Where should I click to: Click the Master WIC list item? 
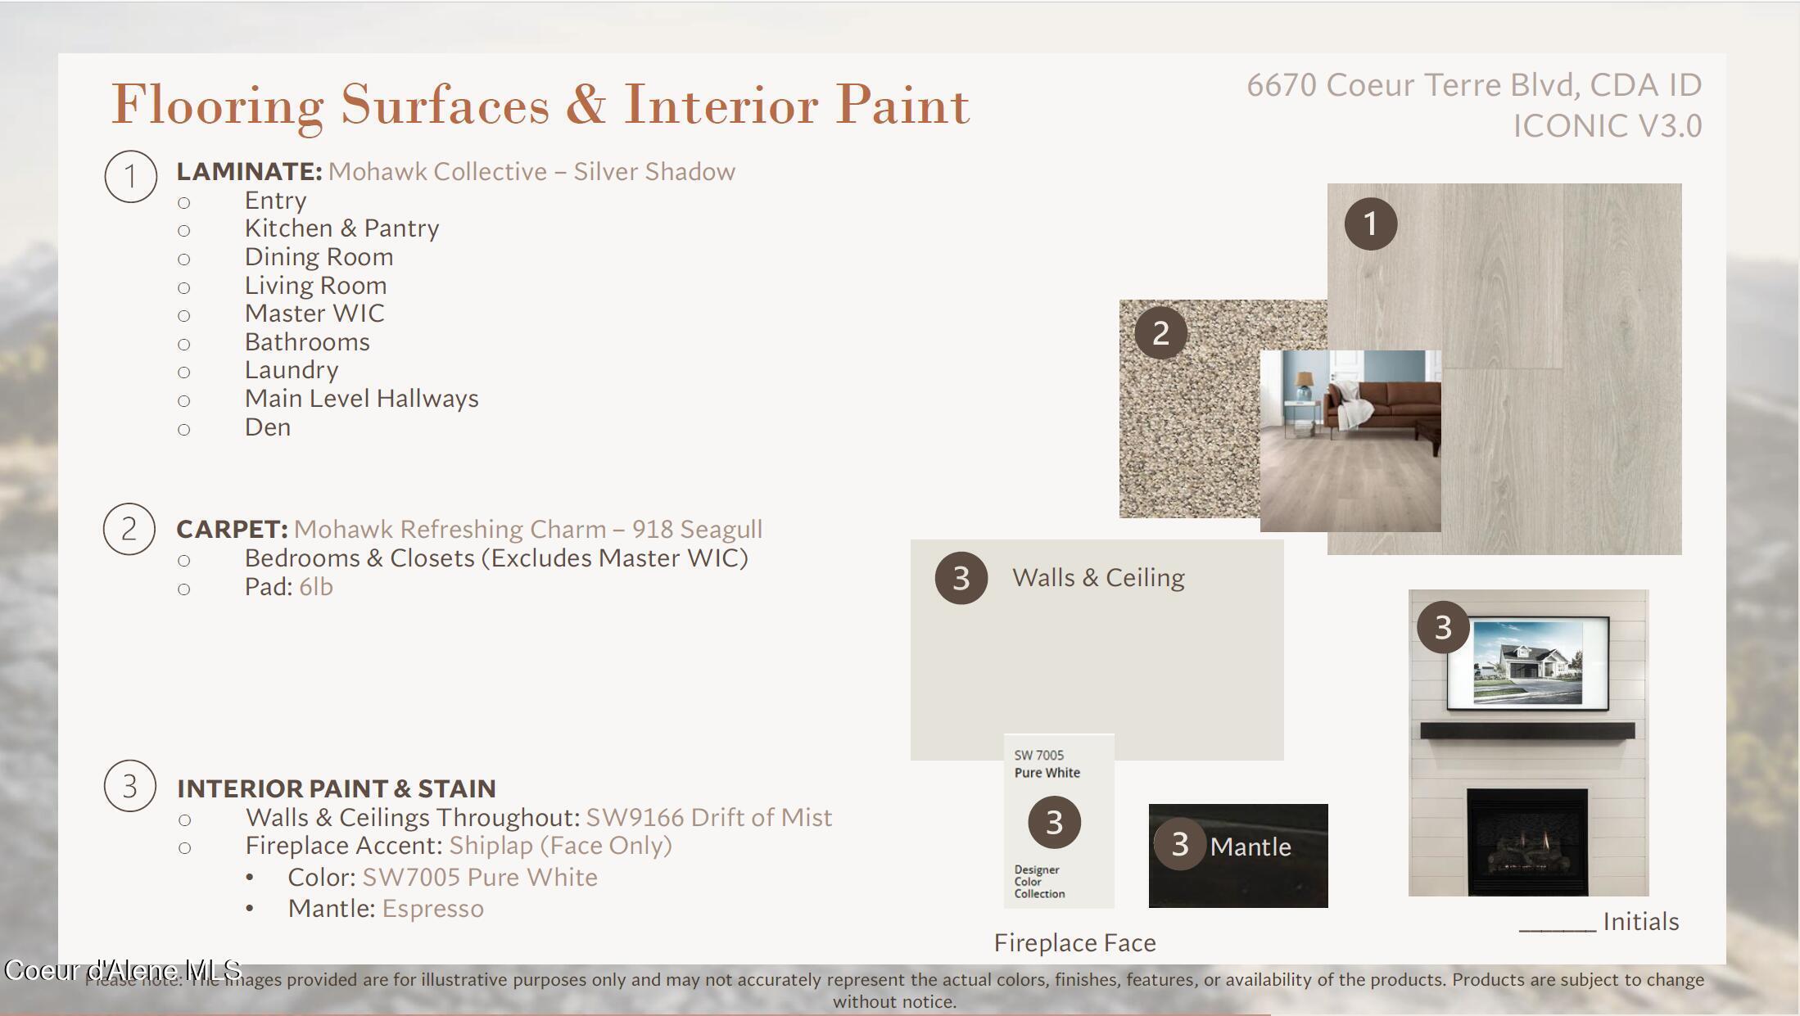click(314, 314)
